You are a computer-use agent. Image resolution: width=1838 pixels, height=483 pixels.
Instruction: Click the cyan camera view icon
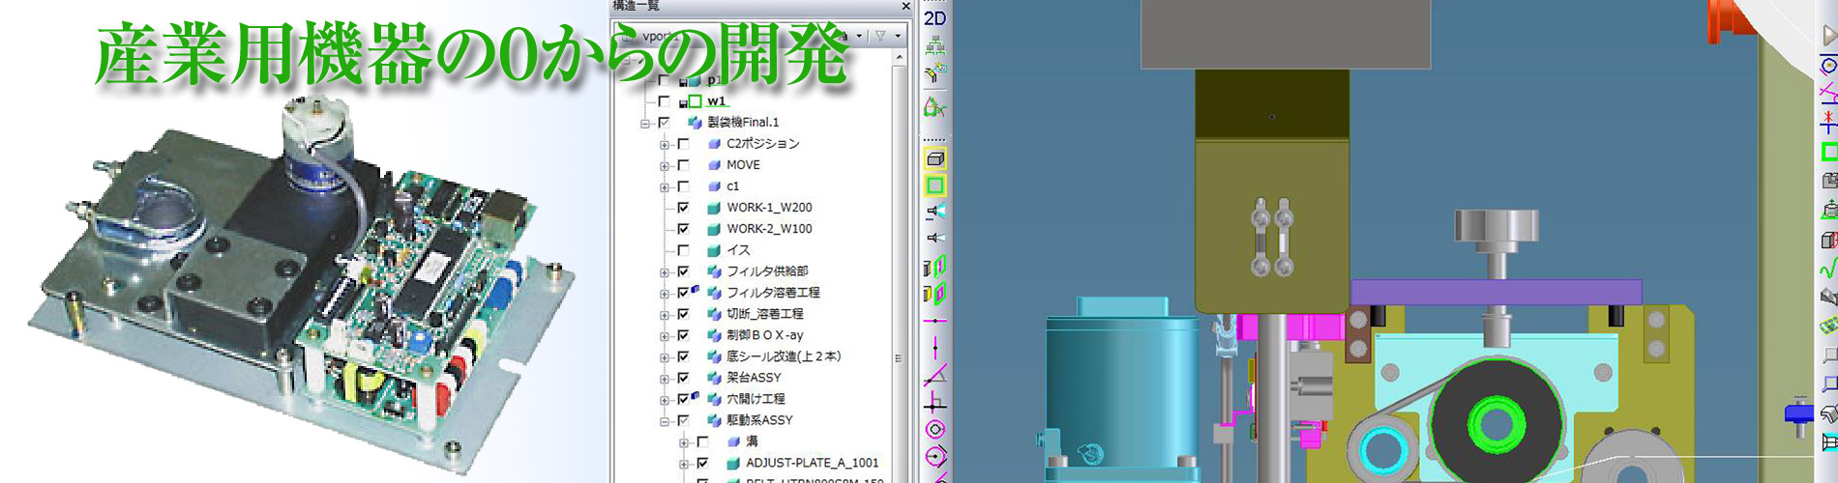pyautogui.click(x=935, y=211)
